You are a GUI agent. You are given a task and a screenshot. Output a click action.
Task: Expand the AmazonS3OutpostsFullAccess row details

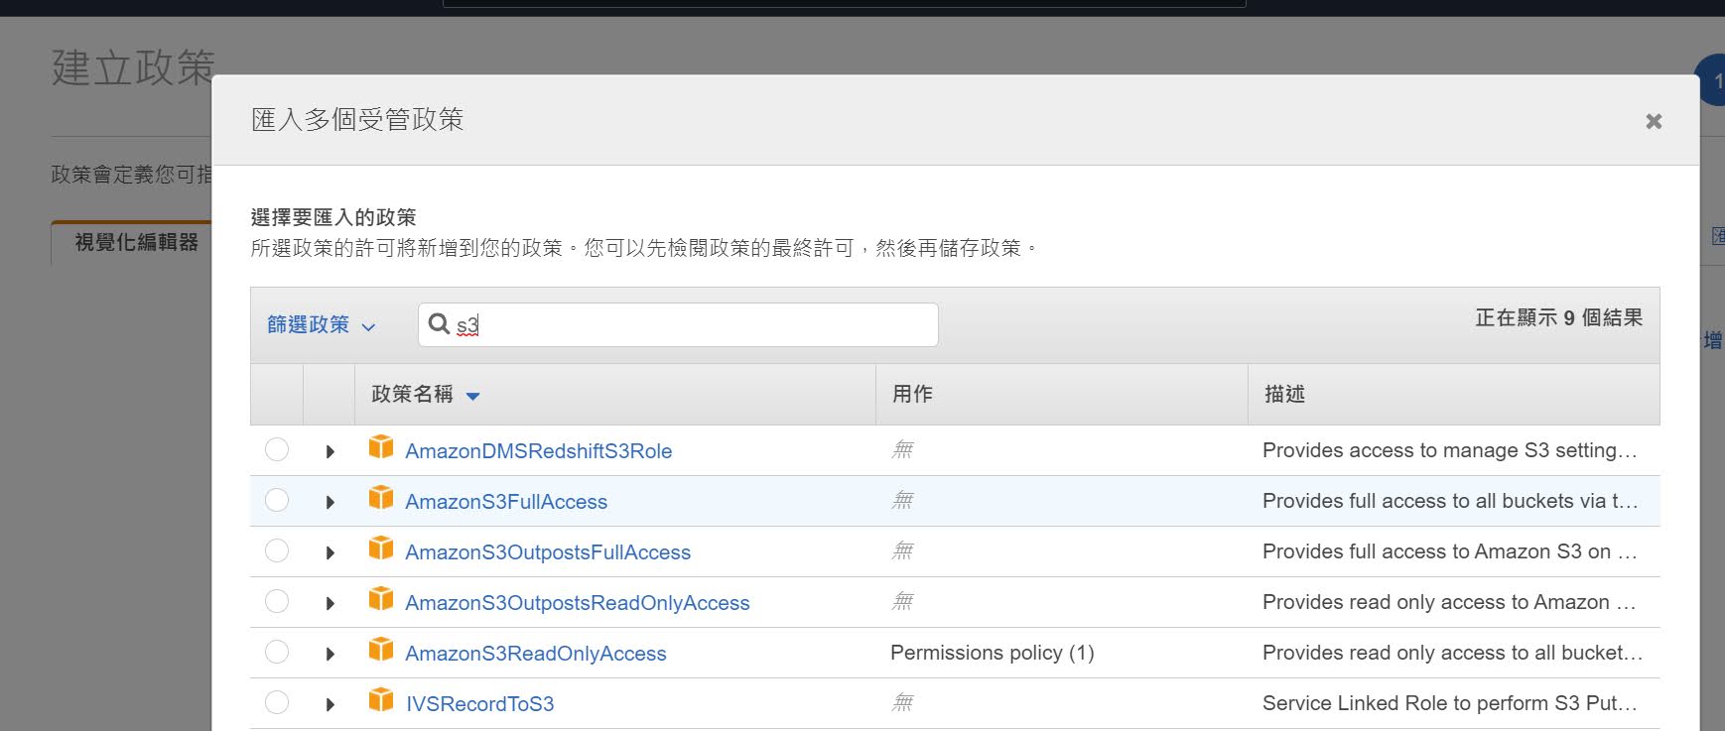(331, 553)
